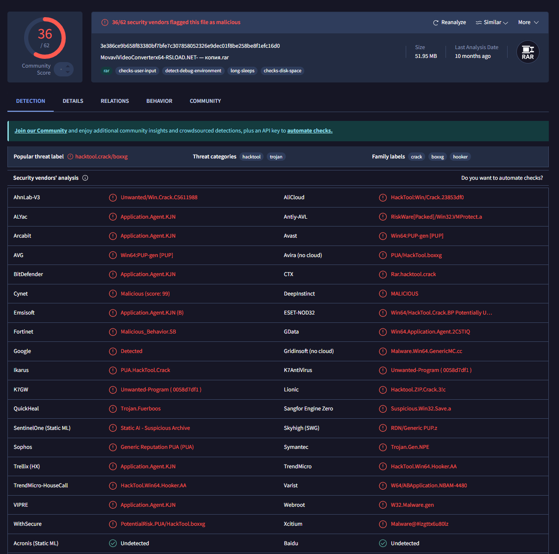The image size is (559, 554).
Task: Click the alert icon for AliCloud detection
Action: 383,197
